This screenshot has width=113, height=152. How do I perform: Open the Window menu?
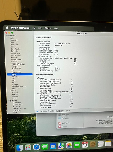click(48, 28)
